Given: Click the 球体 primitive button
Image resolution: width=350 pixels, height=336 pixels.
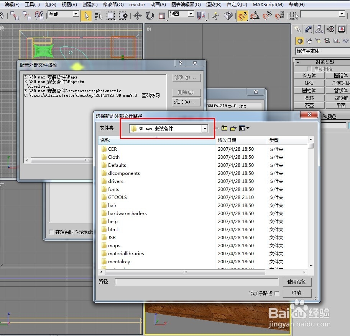Looking at the screenshot, I should point(309,83).
